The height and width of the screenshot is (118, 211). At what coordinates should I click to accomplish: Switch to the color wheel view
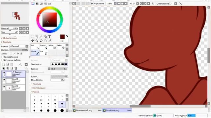click(33, 4)
